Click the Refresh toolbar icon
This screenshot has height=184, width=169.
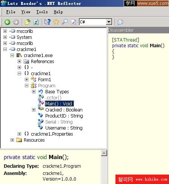tap(36, 22)
